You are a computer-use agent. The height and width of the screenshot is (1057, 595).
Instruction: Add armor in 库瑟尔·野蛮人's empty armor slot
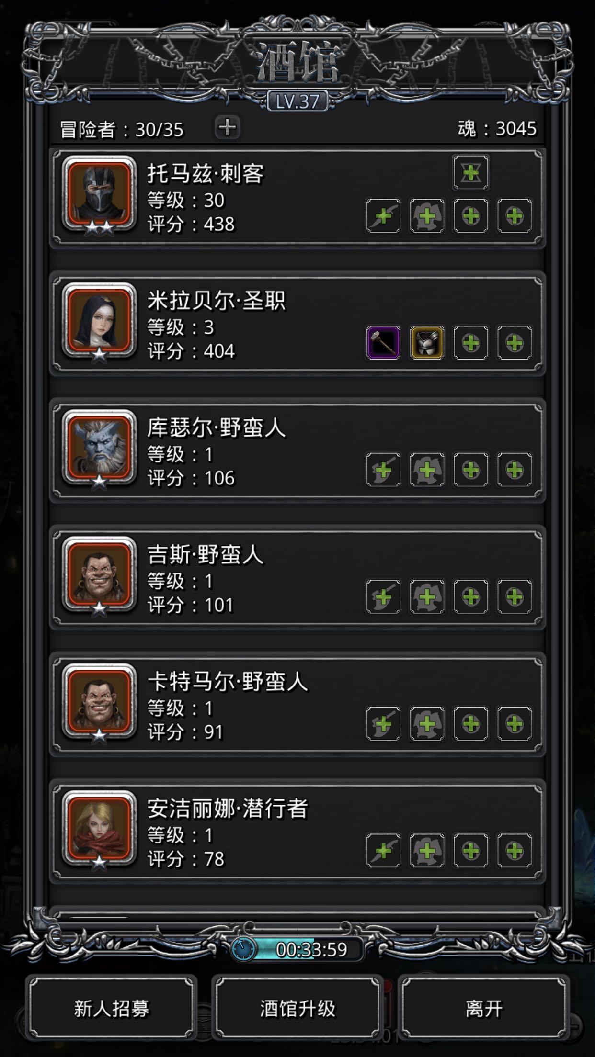427,470
